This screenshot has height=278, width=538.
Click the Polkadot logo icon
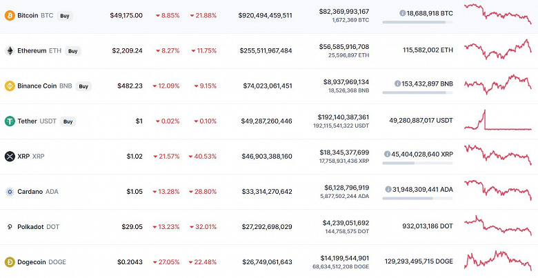tap(10, 227)
